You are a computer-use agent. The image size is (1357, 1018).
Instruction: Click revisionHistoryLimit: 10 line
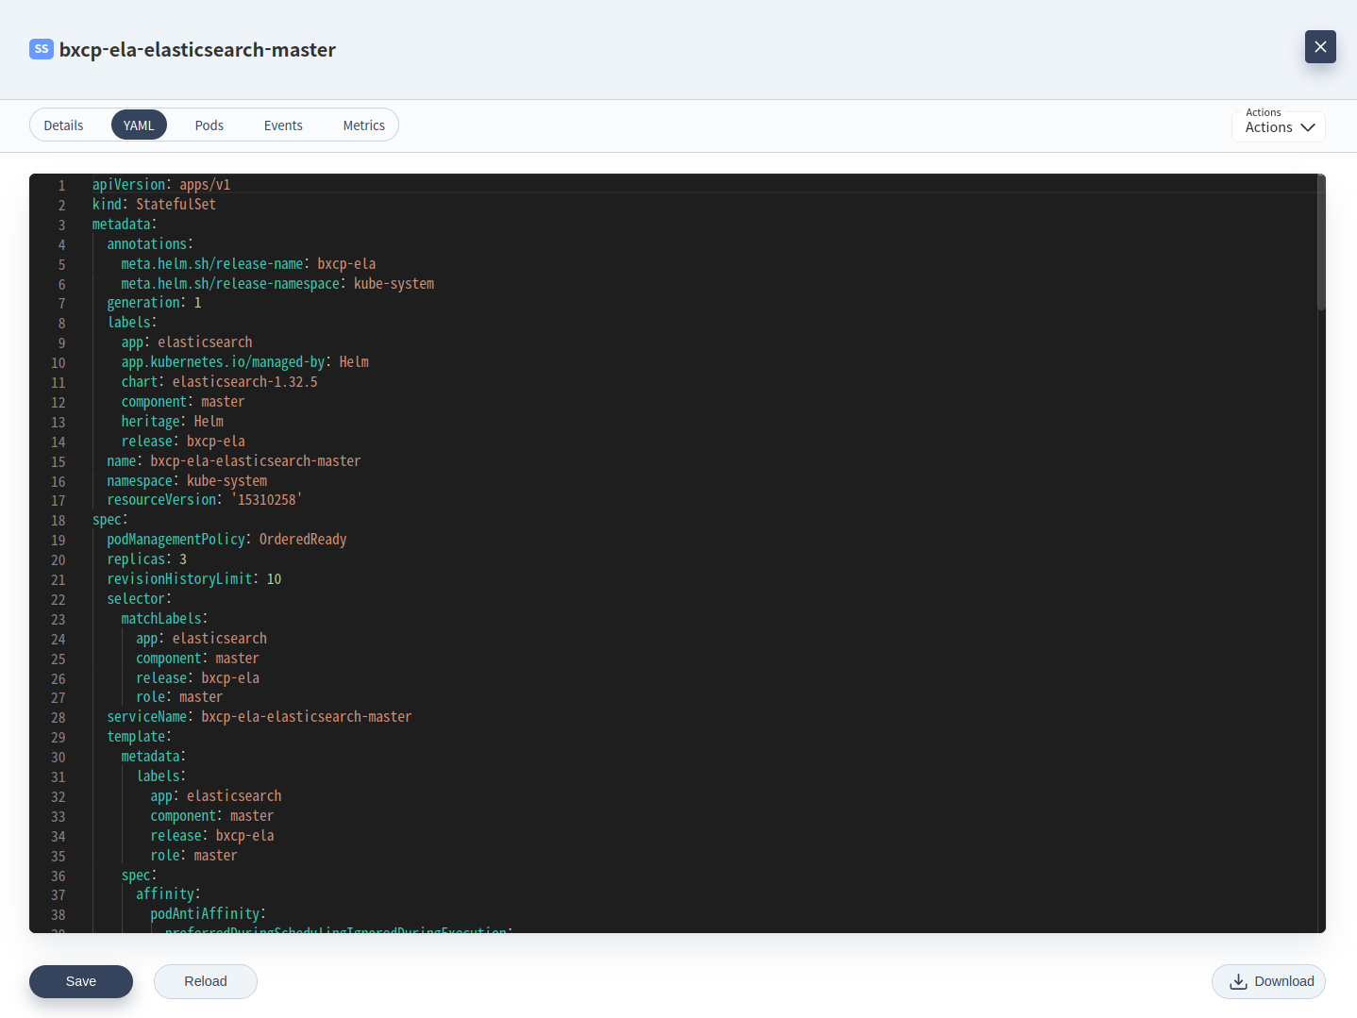pos(194,579)
